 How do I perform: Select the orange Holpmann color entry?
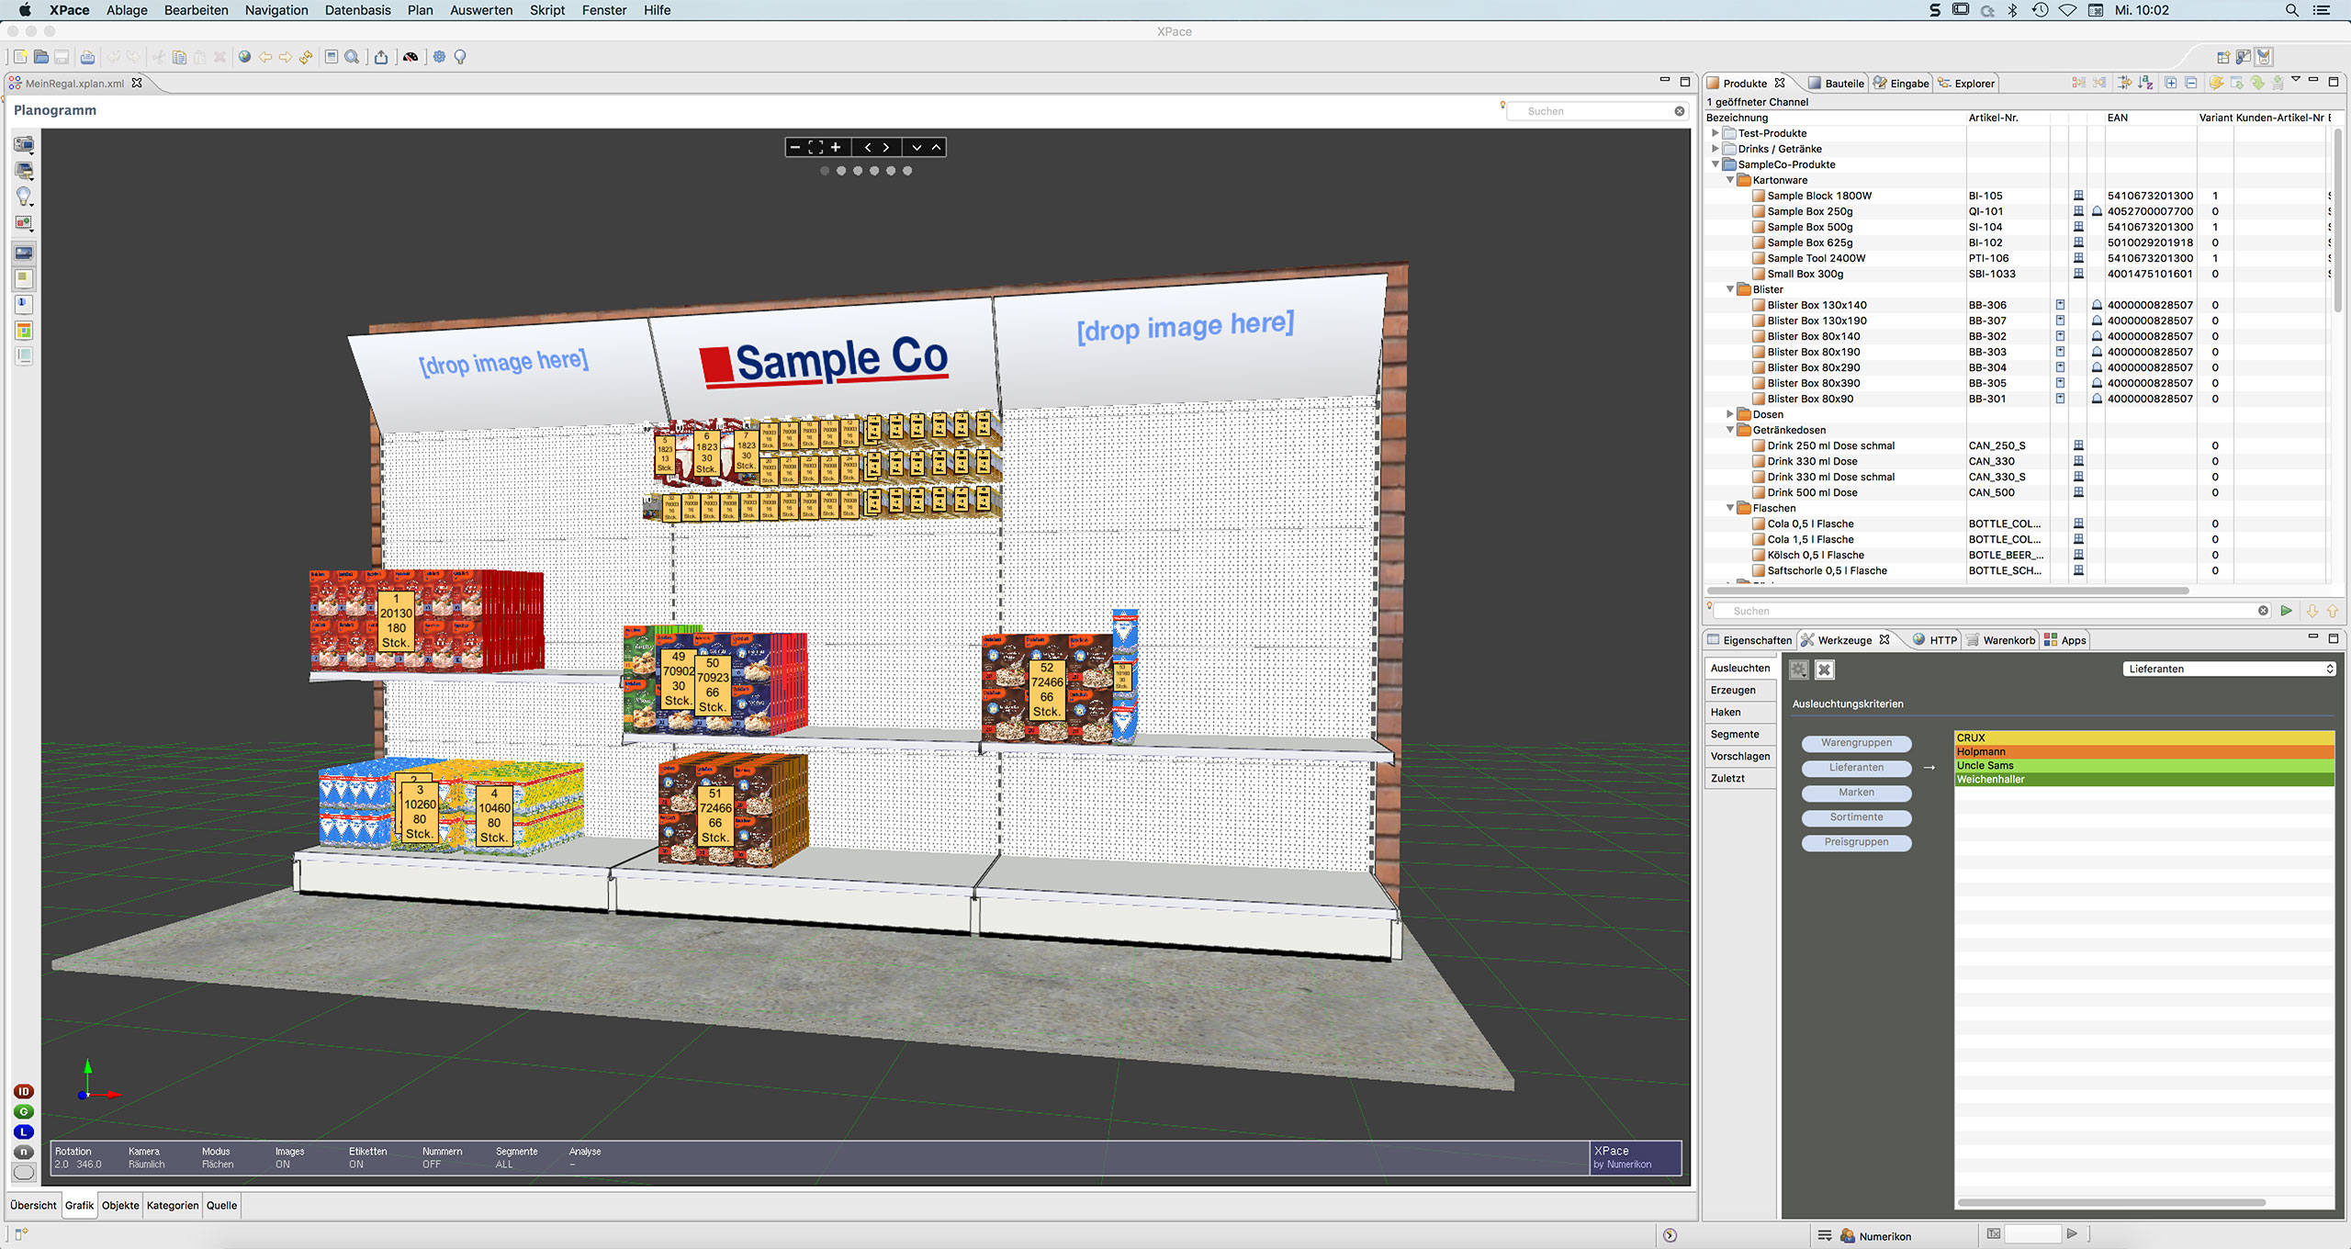coord(2143,751)
